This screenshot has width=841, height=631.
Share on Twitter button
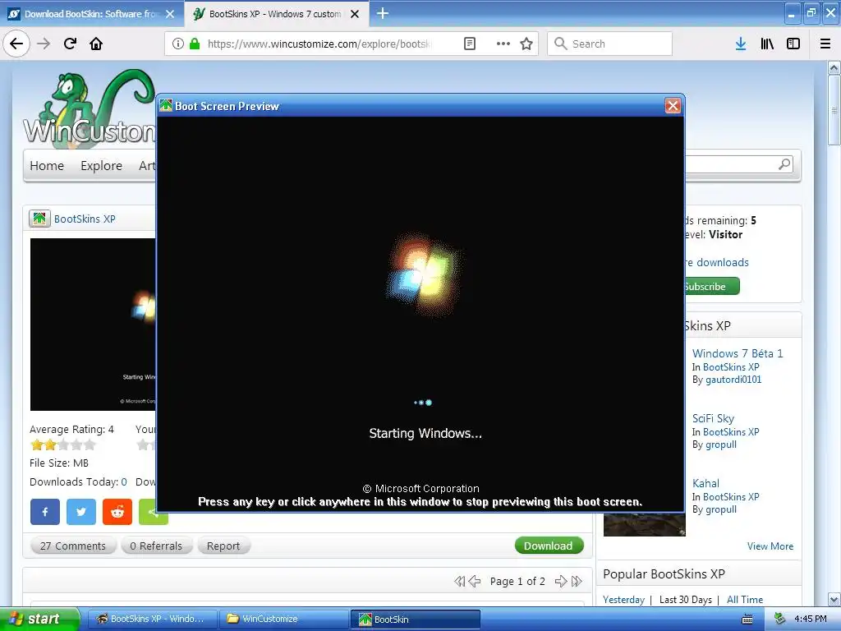coord(81,512)
